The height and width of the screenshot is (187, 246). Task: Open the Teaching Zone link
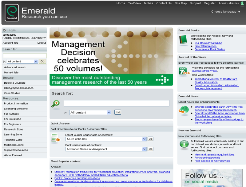13,140
